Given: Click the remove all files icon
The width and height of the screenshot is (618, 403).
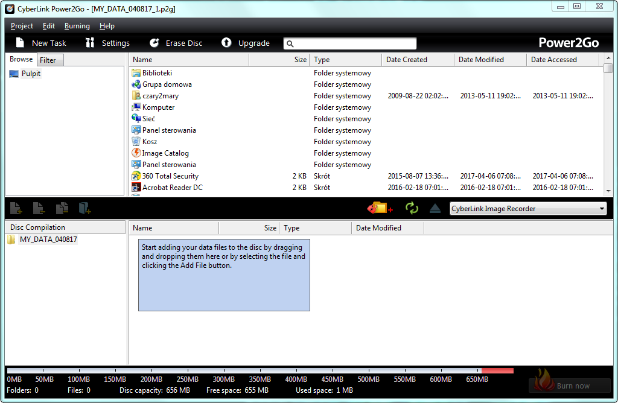Looking at the screenshot, I should tap(62, 208).
